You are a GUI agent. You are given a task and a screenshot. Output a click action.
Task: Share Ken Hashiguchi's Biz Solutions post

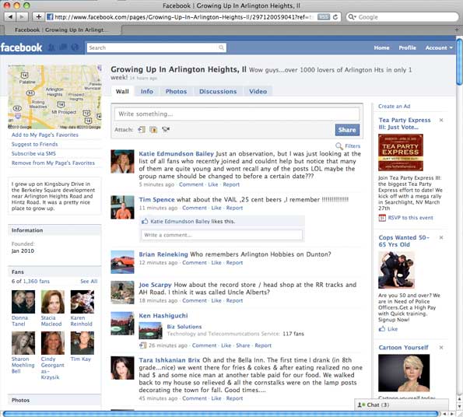tap(243, 345)
